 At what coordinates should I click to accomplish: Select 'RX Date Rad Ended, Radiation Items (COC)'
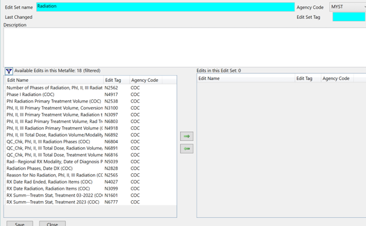(90, 182)
